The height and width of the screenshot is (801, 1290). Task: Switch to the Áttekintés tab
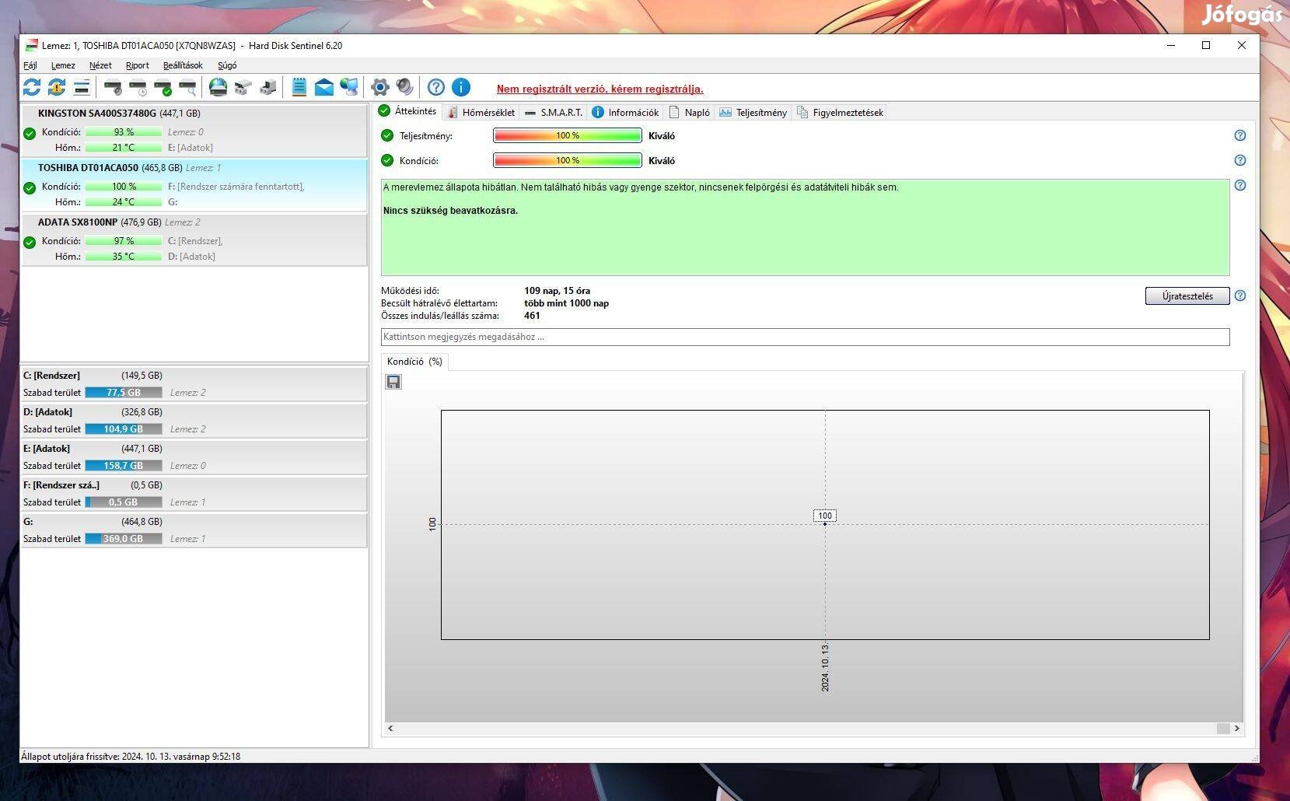[407, 111]
